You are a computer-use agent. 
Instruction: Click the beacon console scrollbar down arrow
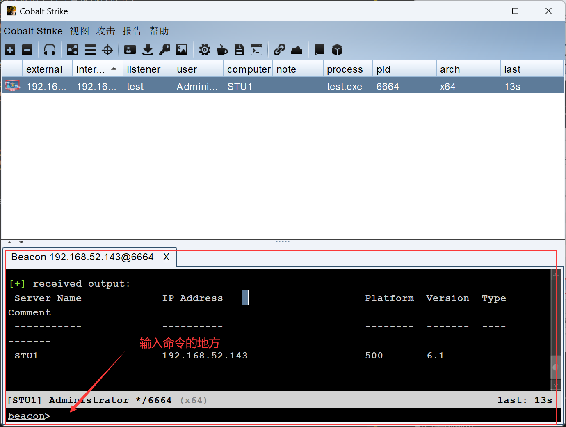point(555,386)
